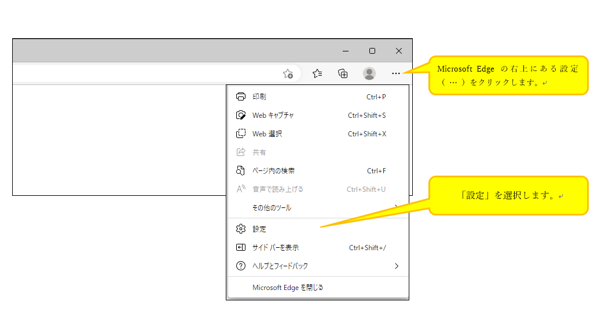Viewport: 605px width, 316px height.
Task: Close the Edge window
Action: (x=399, y=51)
